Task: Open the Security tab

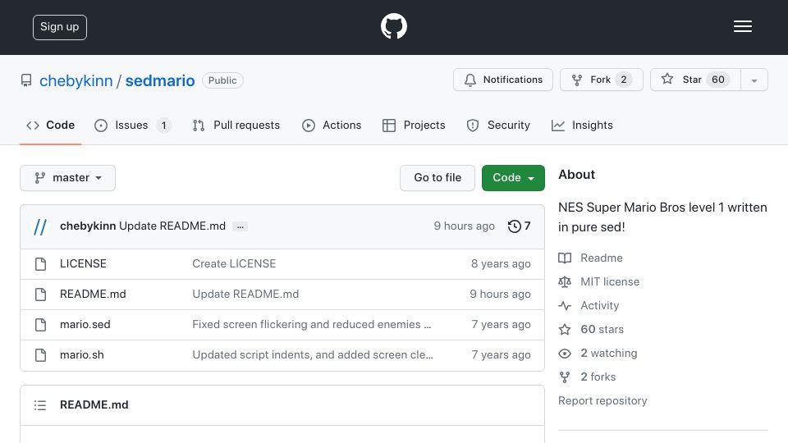Action: click(x=498, y=125)
